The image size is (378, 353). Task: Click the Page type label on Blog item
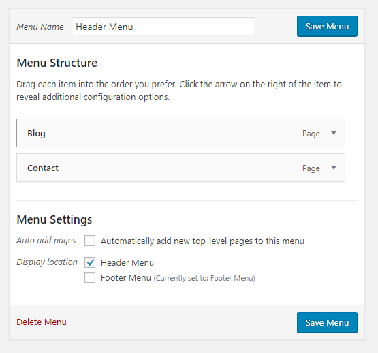311,134
